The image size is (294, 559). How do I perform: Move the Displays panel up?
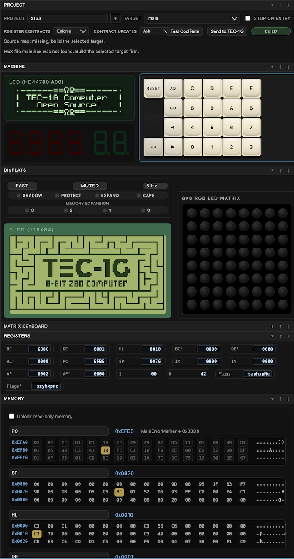[x=280, y=170]
